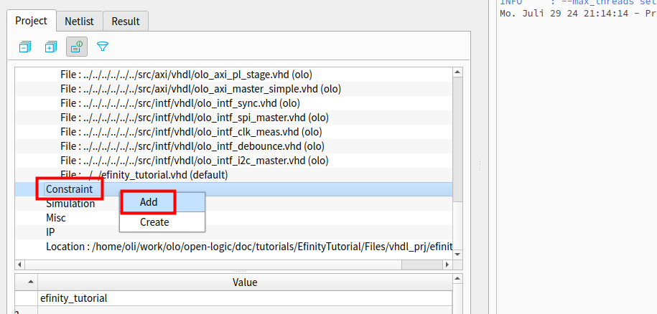Screen dimensions: 657x314
Task: Select file olo_intf_i2c_master.vhd
Action: (195, 161)
